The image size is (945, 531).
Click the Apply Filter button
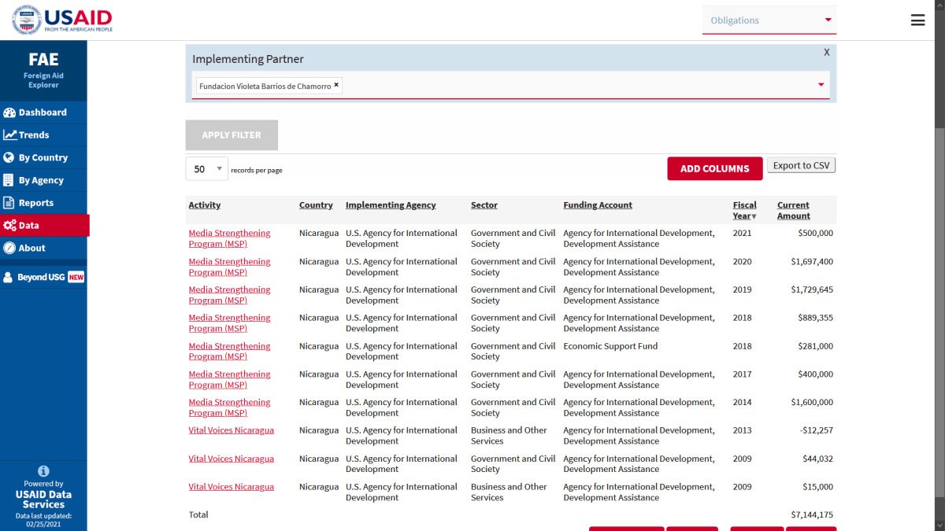point(232,135)
